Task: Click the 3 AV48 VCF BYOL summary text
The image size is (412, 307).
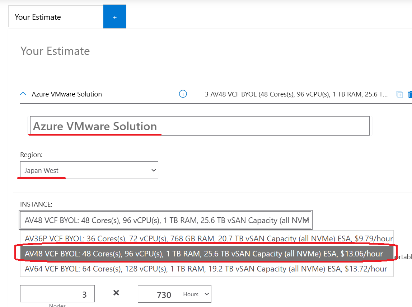Action: (x=296, y=94)
